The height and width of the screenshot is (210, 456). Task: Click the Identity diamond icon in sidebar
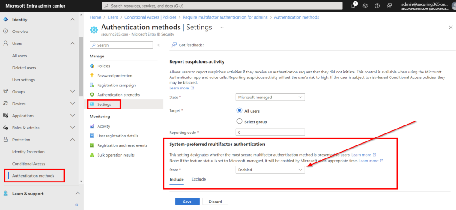point(5,20)
